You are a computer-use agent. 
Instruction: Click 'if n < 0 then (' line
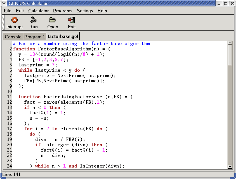pyautogui.click(x=45, y=108)
